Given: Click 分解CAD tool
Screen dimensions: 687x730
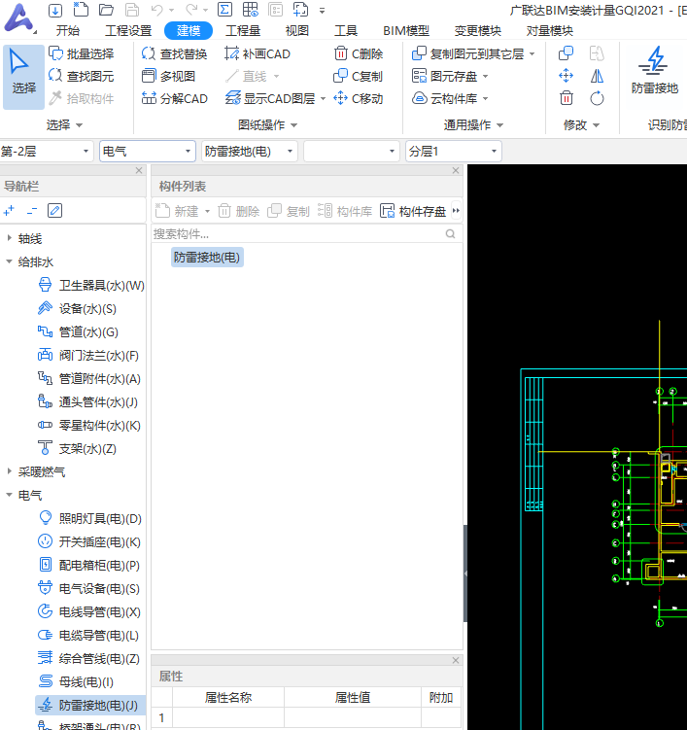Looking at the screenshot, I should (175, 98).
